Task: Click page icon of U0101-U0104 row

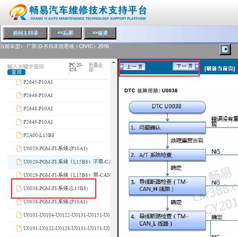Action: (x=19, y=215)
